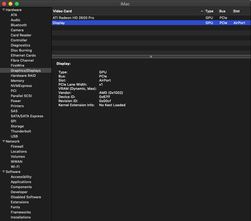This screenshot has height=221, width=251.
Task: View Storage information
Action: pos(17,126)
